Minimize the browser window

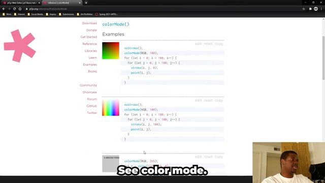coord(306,3)
